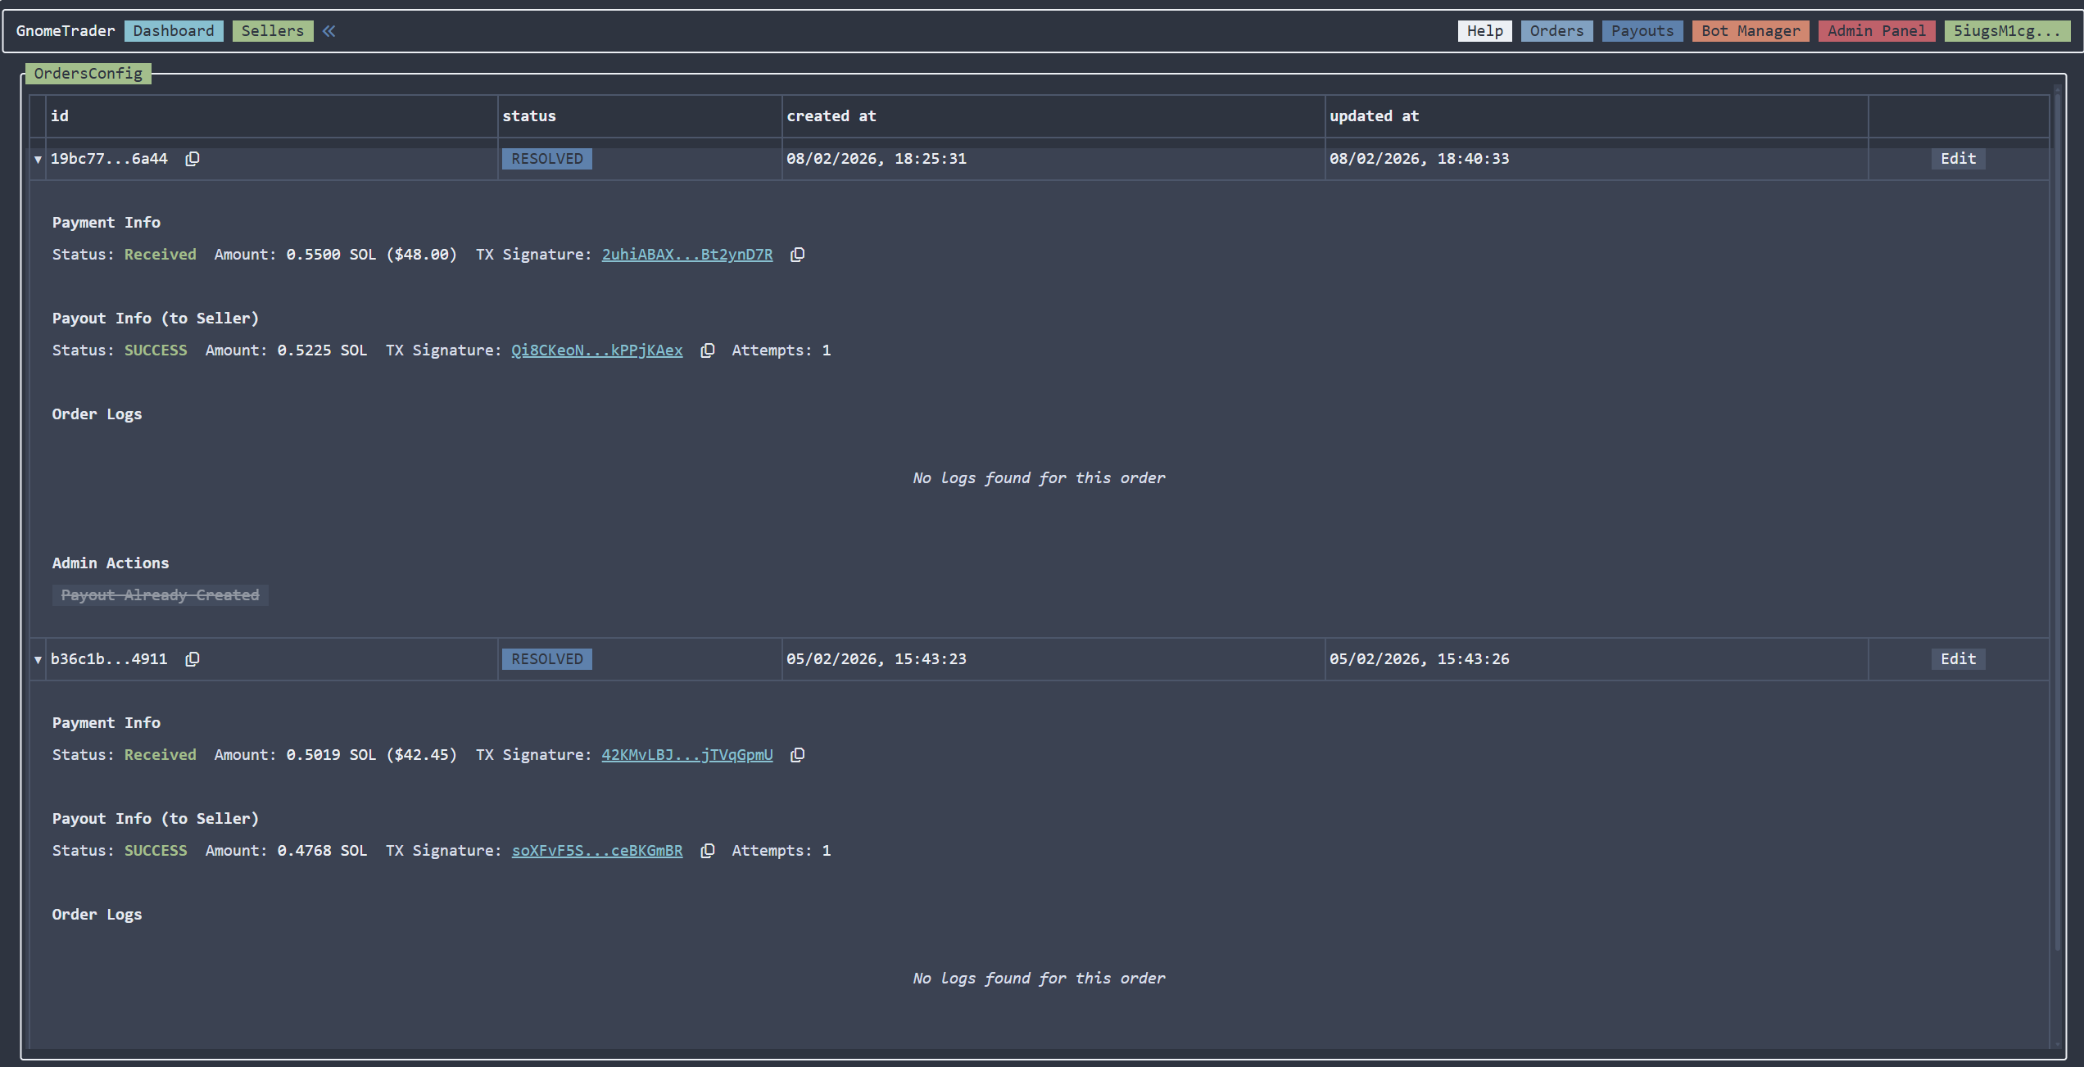This screenshot has width=2084, height=1067.
Task: Open the Dashboard tab
Action: [174, 31]
